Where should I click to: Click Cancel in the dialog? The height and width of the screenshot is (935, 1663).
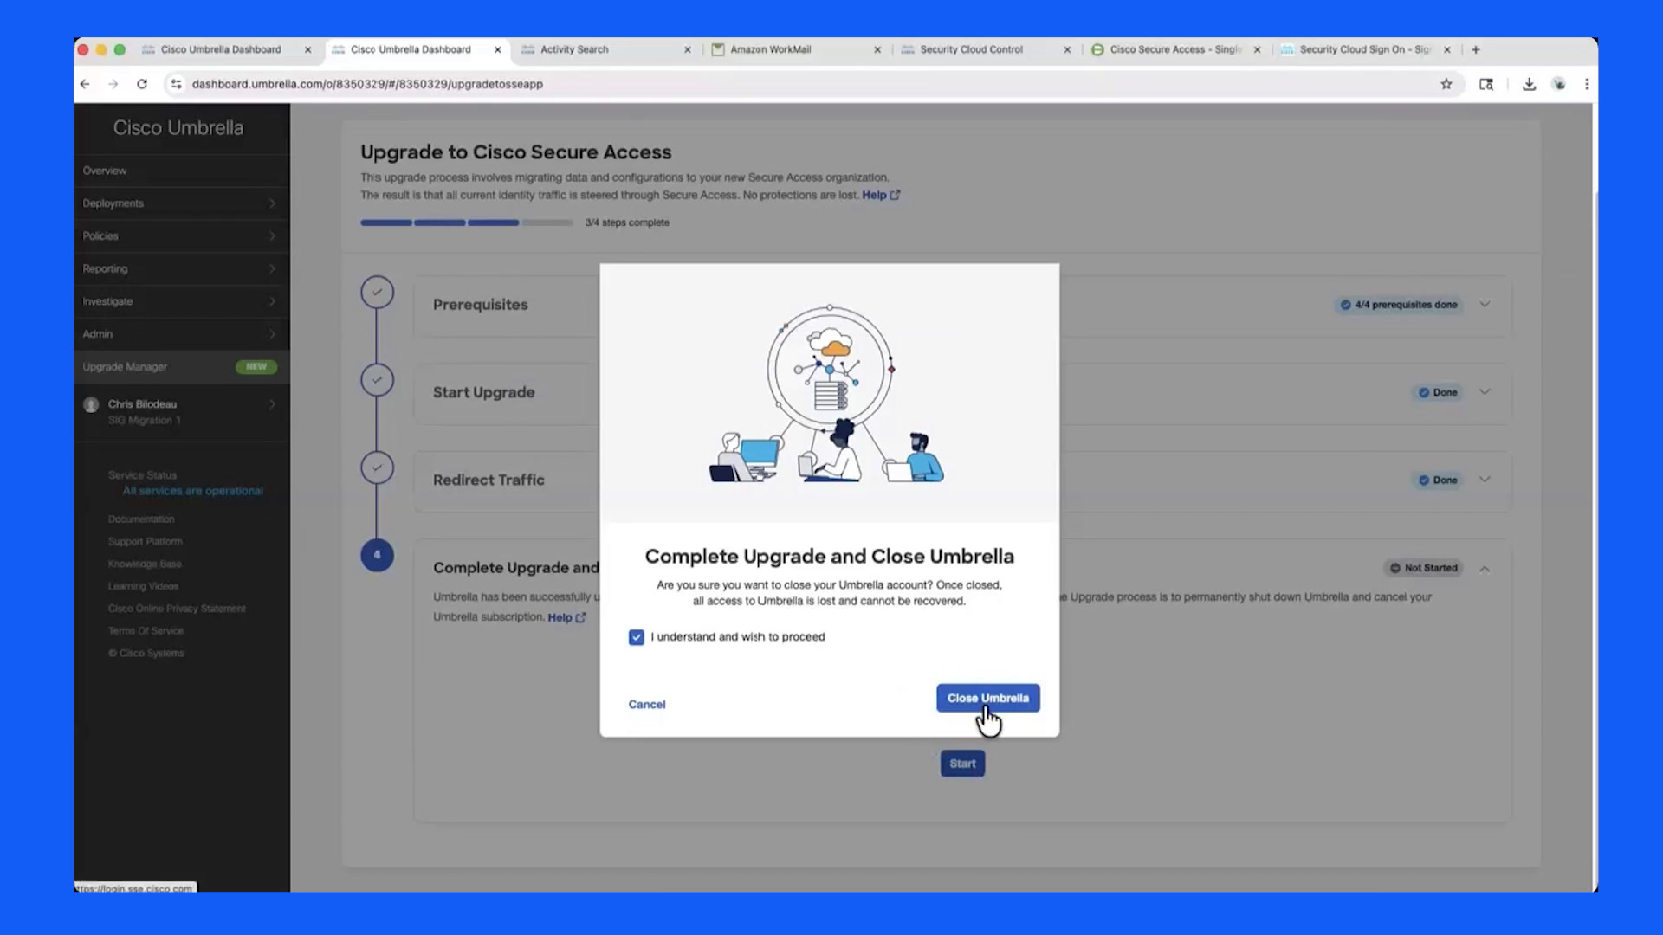[x=647, y=705]
